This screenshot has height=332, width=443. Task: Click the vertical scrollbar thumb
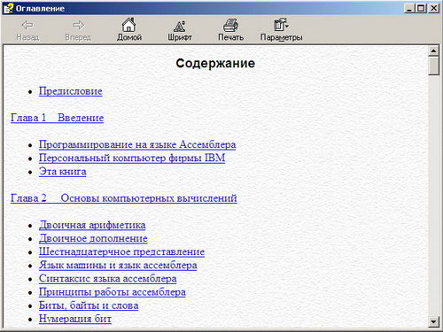click(x=433, y=66)
